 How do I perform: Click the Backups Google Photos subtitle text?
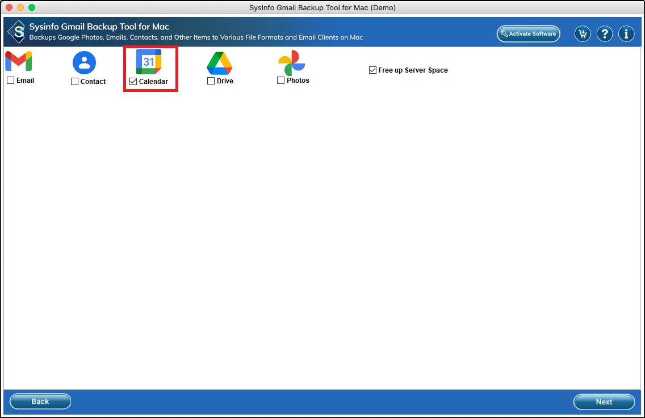pyautogui.click(x=196, y=37)
